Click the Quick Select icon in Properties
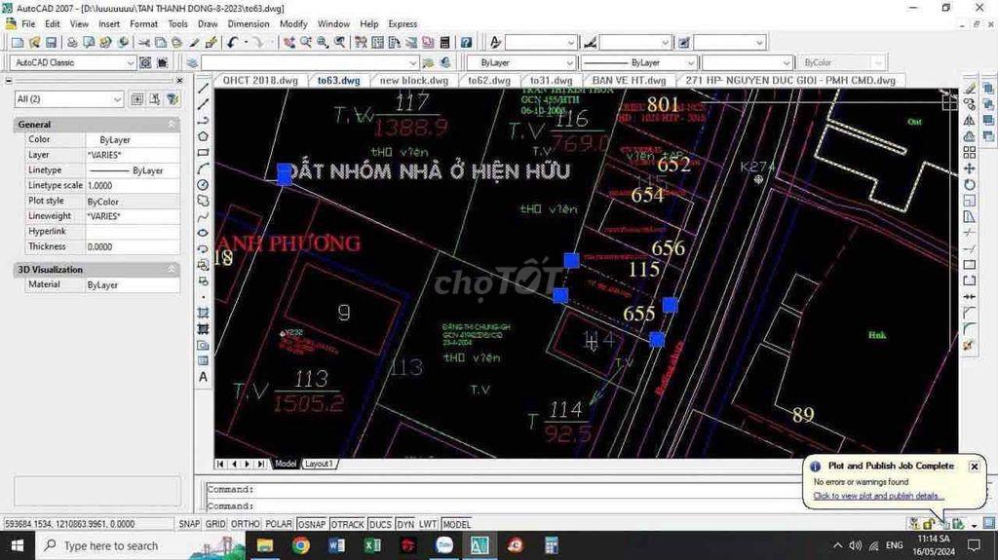 tap(173, 99)
